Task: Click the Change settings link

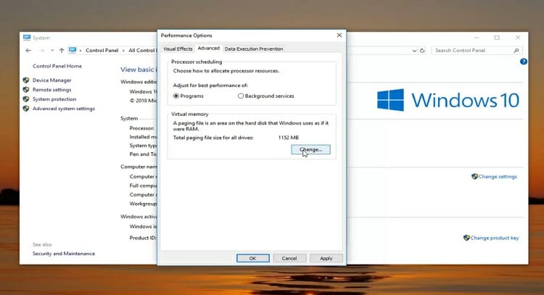Action: pos(498,176)
